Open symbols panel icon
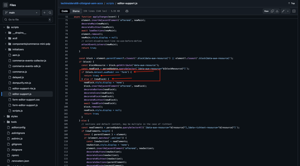 click(294, 11)
